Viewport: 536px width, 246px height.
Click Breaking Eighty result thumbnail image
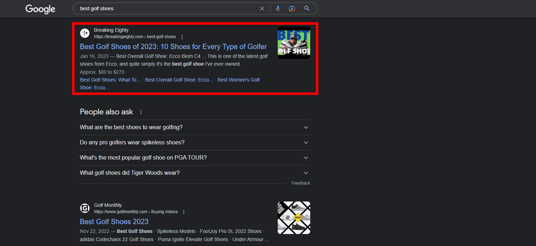[x=294, y=43]
